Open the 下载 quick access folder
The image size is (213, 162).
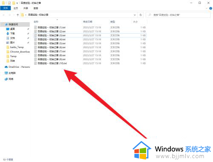click(x=12, y=34)
